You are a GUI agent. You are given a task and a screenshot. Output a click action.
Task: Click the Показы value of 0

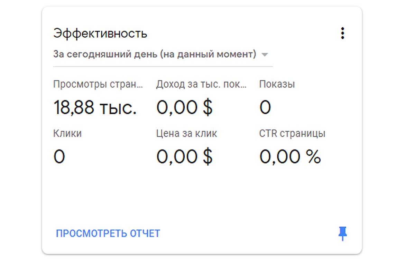(x=265, y=107)
